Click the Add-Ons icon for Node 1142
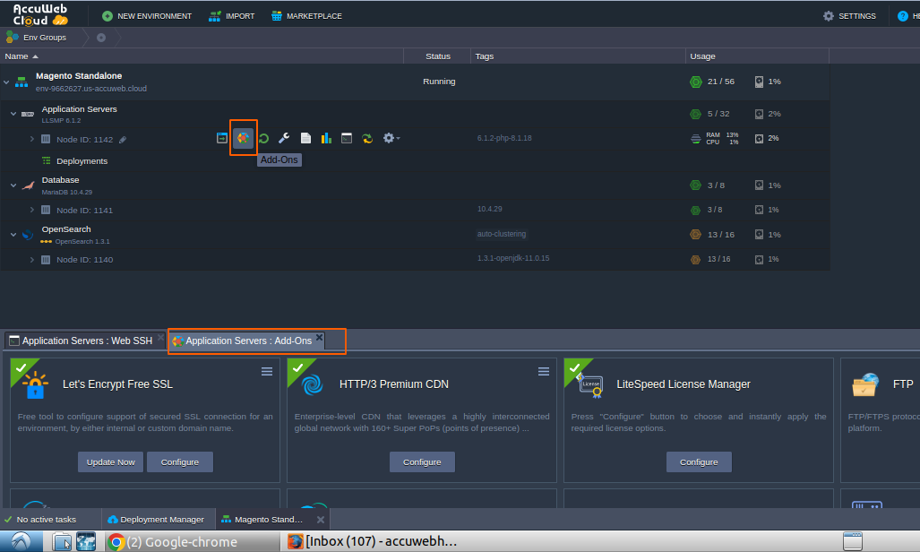Image resolution: width=920 pixels, height=552 pixels. pos(243,138)
